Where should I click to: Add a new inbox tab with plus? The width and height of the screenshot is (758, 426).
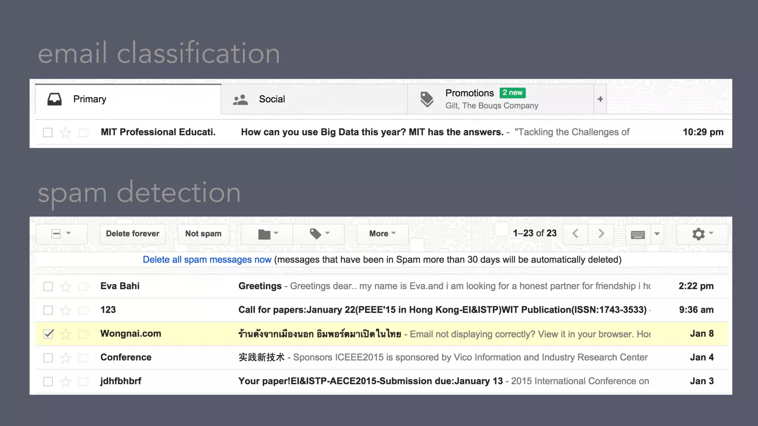point(600,99)
